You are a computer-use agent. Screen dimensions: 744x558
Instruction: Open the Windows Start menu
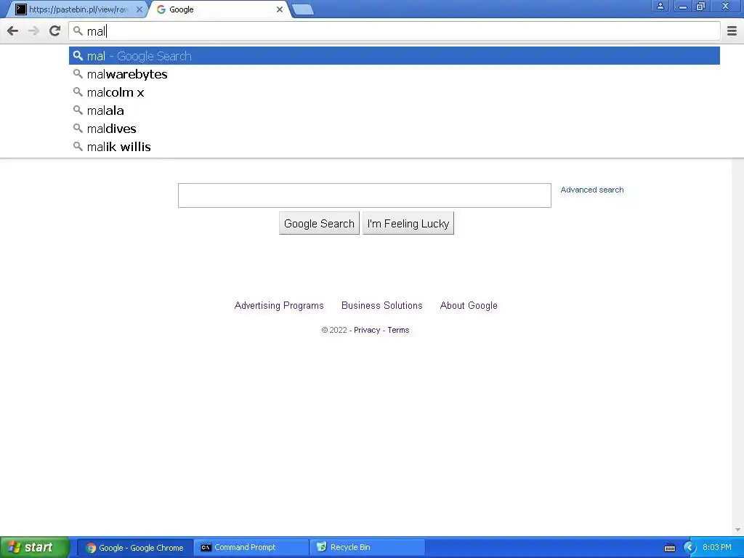click(x=34, y=547)
